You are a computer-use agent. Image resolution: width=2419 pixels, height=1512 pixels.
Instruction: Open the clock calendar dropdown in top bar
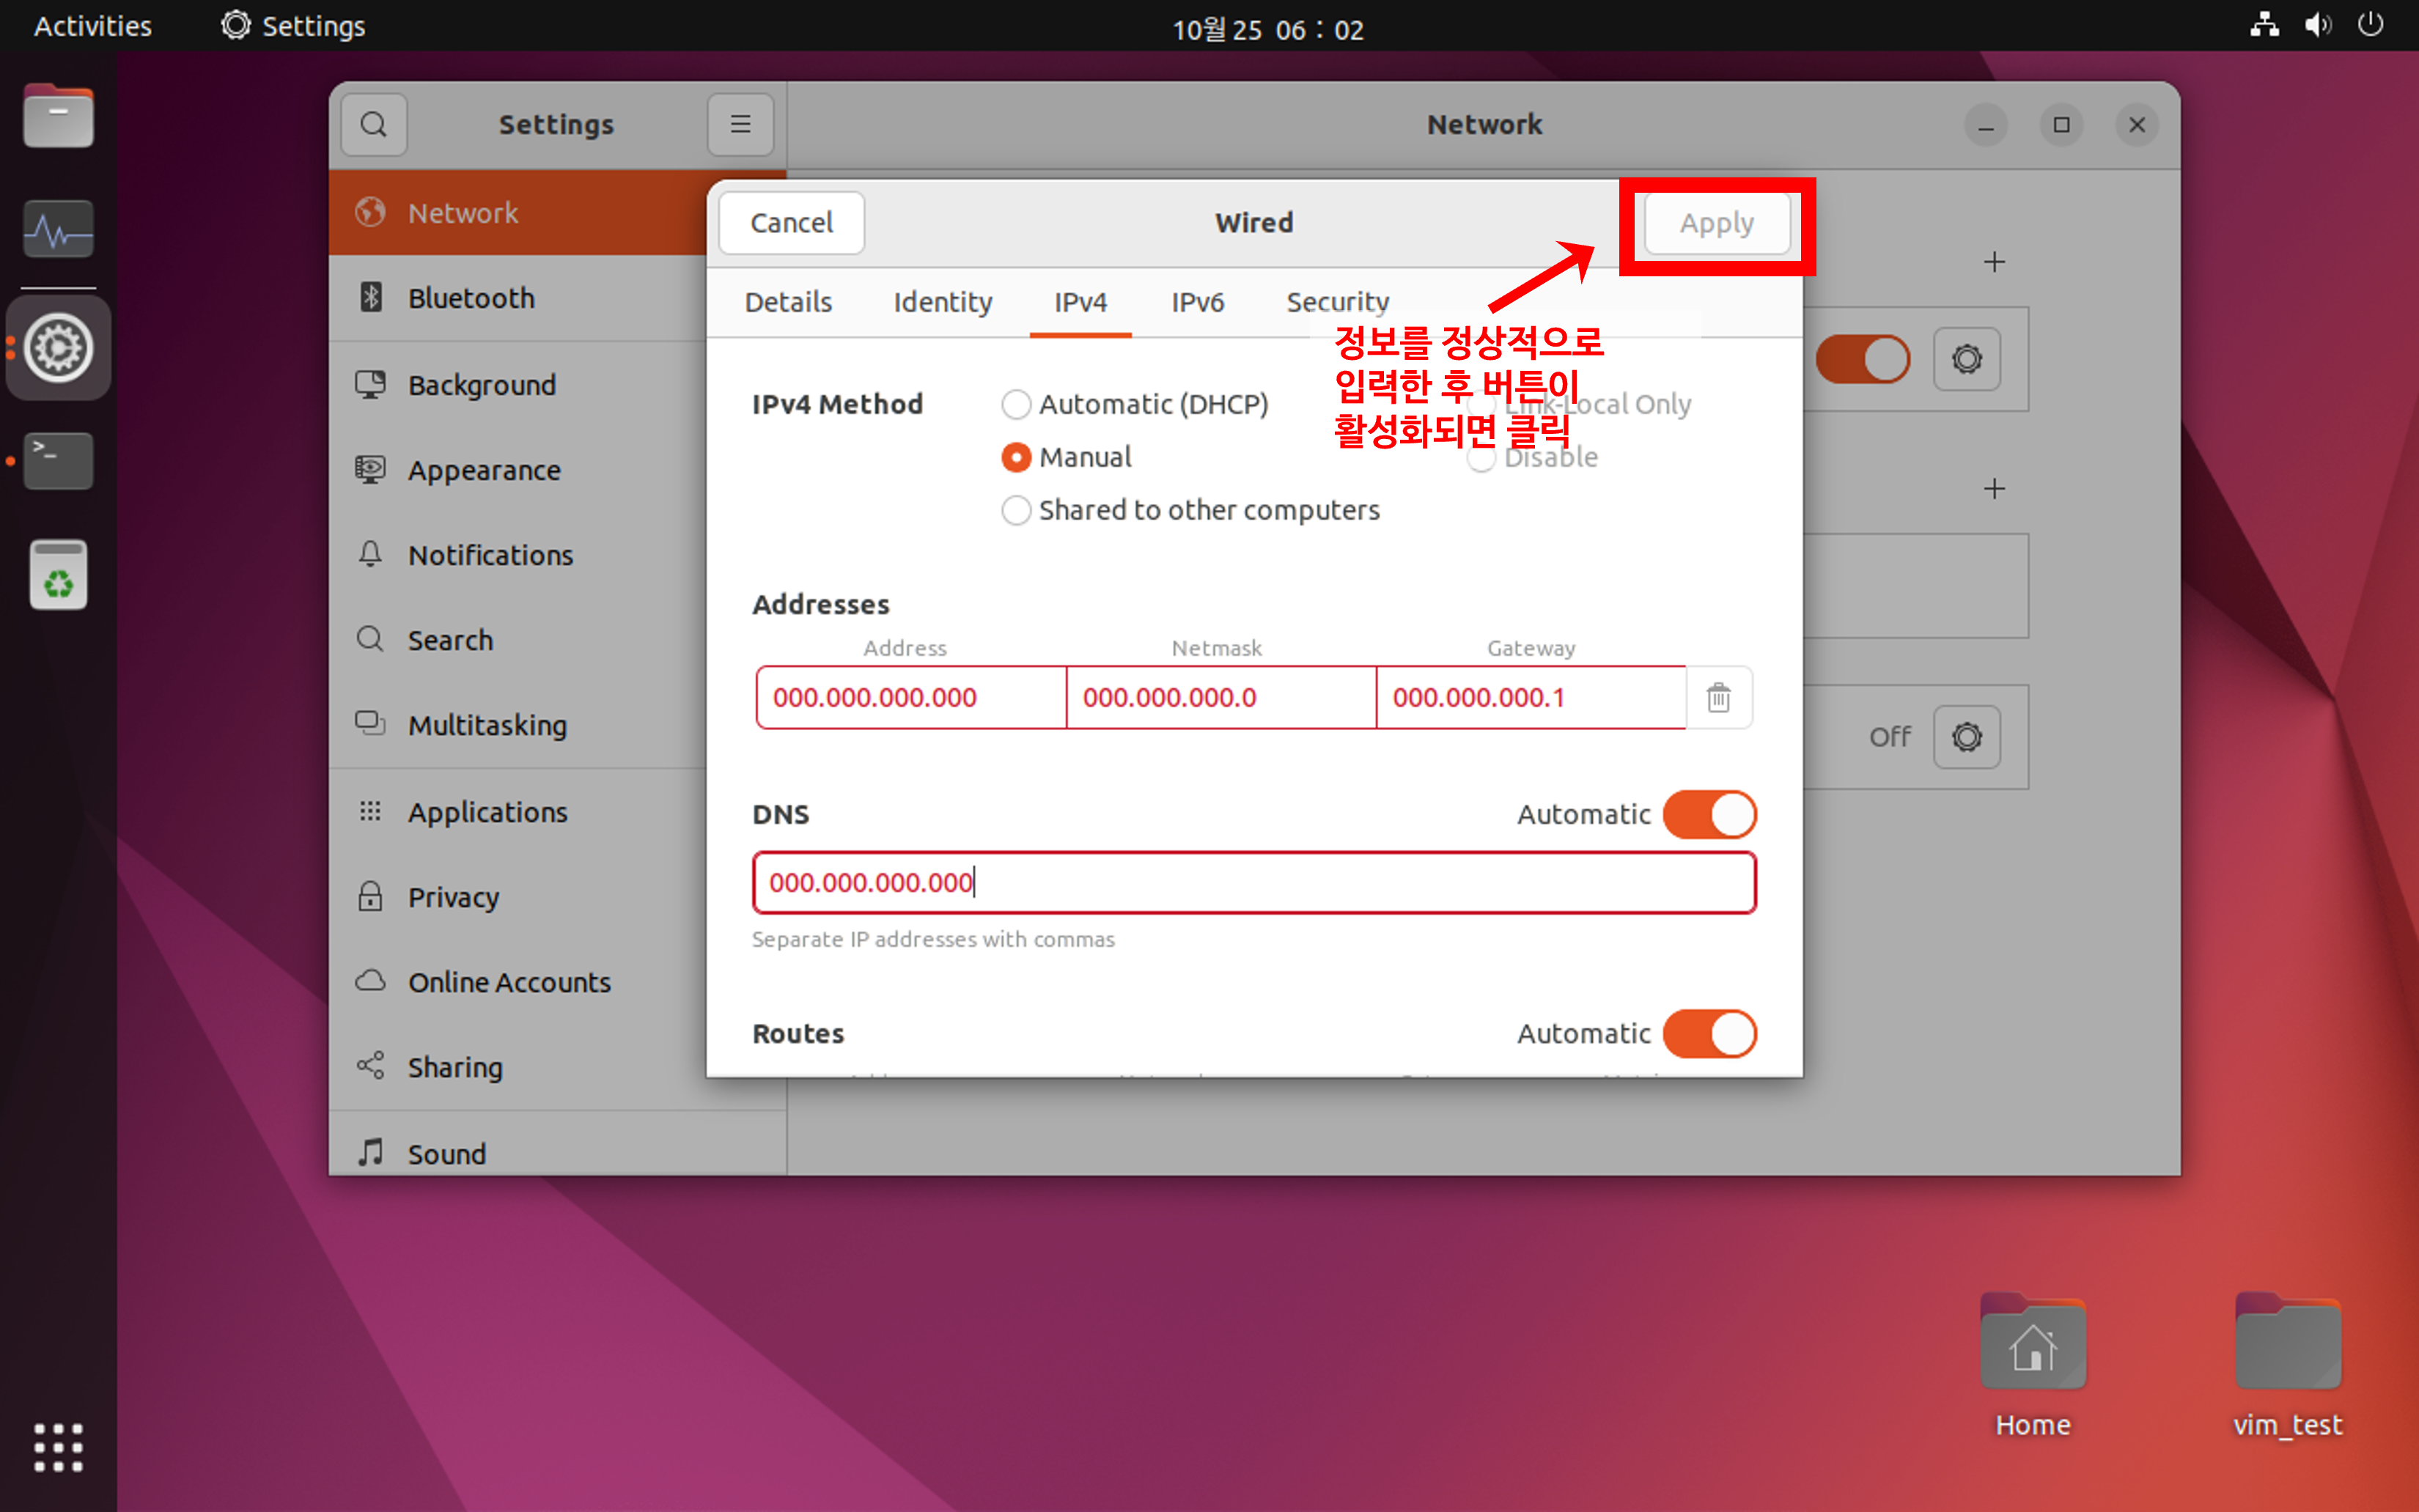1267,28
